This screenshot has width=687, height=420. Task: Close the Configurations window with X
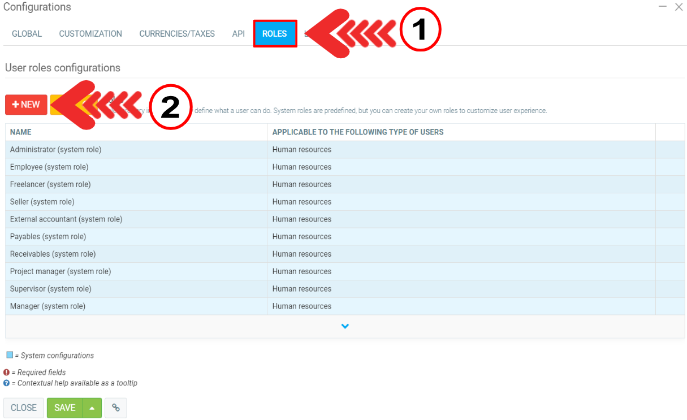coord(679,7)
